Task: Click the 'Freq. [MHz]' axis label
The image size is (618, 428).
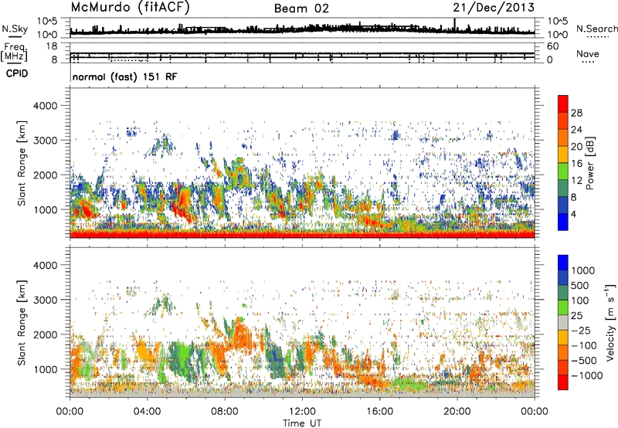Action: tap(15, 52)
